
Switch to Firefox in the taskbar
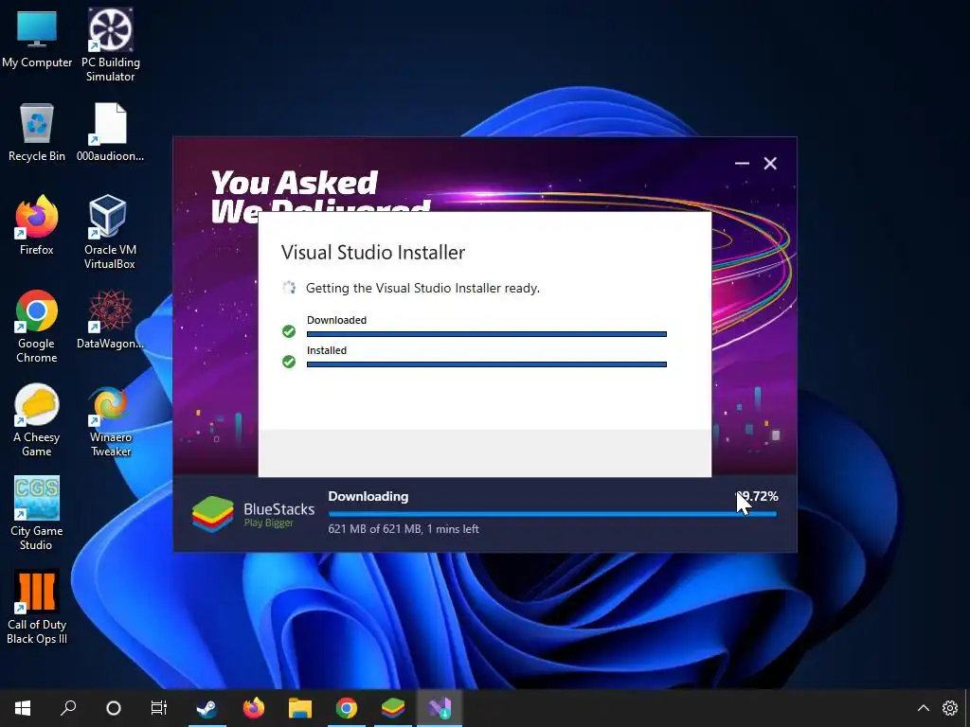253,707
